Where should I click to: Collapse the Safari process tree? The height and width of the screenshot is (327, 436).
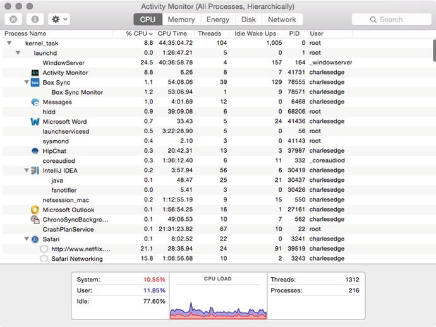[27, 239]
